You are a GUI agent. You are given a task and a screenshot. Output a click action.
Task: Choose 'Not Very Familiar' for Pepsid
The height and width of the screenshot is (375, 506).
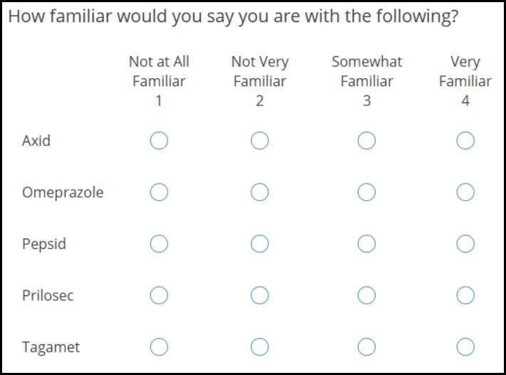tap(259, 244)
